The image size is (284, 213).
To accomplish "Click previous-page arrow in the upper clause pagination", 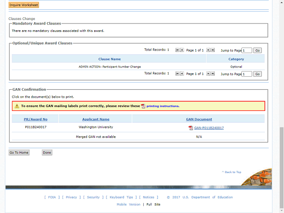I will click(x=182, y=50).
